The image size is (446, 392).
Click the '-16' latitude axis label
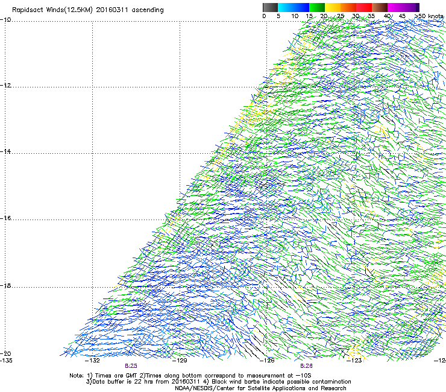pyautogui.click(x=5, y=218)
